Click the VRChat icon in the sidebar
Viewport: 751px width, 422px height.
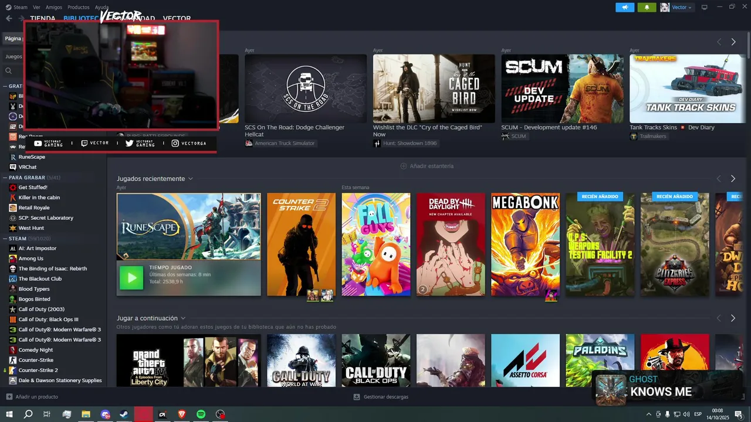click(x=13, y=167)
